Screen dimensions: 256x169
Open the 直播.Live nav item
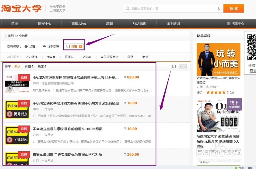(x=79, y=24)
